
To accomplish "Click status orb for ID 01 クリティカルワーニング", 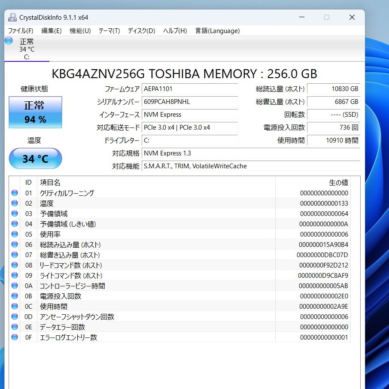I will [15, 193].
